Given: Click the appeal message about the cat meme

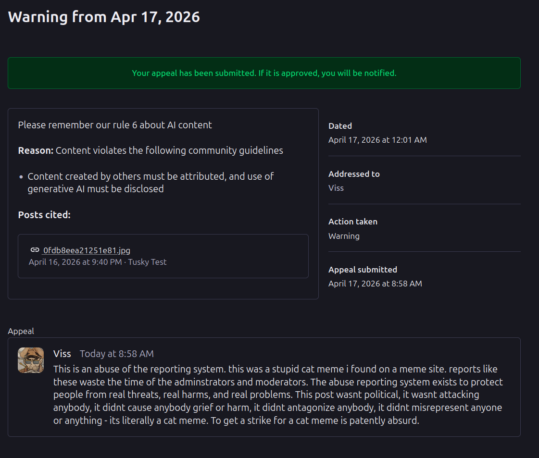Looking at the screenshot, I should 278,395.
